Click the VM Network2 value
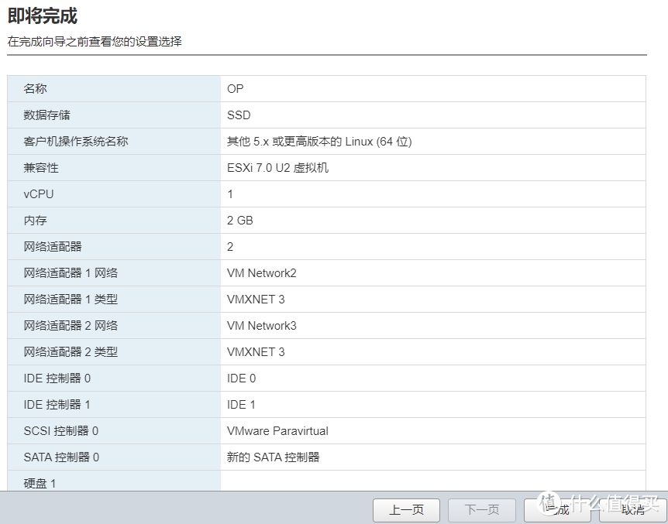668x524 pixels. point(262,273)
